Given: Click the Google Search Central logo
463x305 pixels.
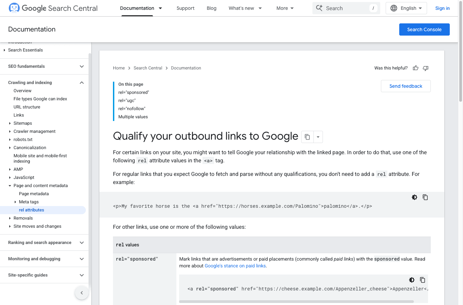Looking at the screenshot, I should coord(53,8).
